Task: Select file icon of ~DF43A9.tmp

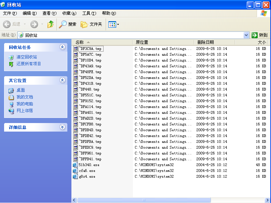Action: [x=76, y=66]
